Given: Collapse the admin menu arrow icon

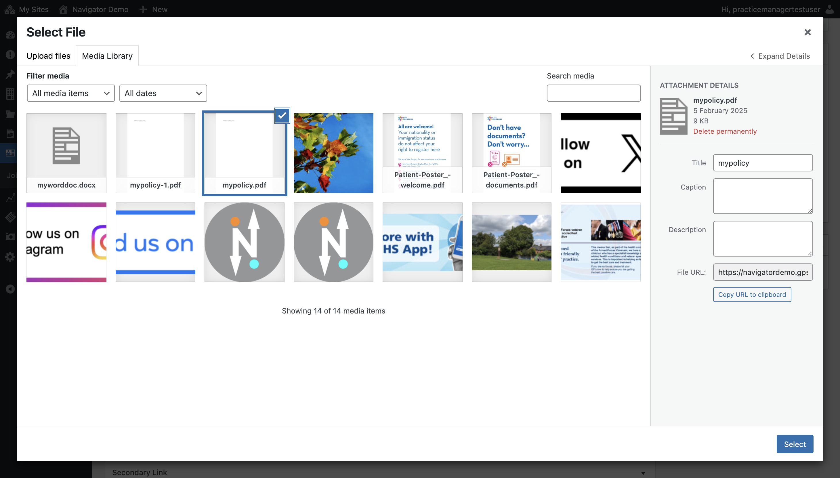Looking at the screenshot, I should (10, 289).
